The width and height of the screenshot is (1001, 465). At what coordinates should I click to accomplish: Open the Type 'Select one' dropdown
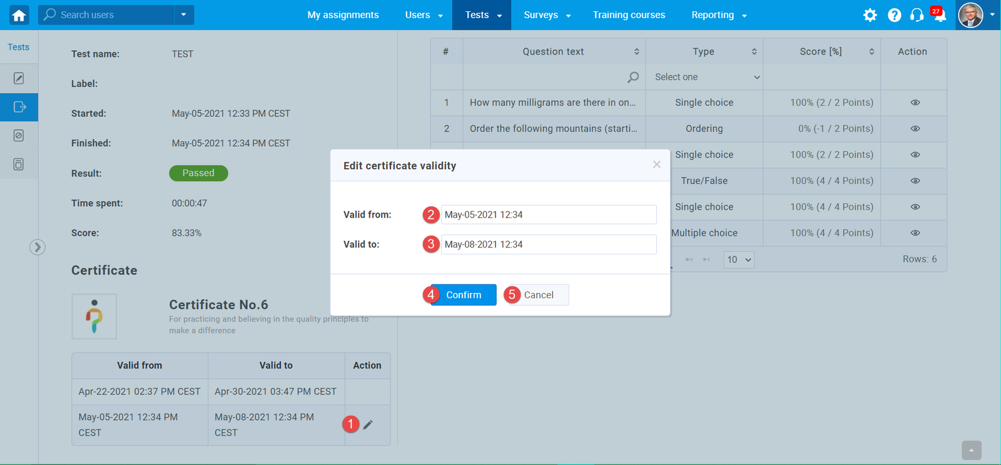pos(706,77)
